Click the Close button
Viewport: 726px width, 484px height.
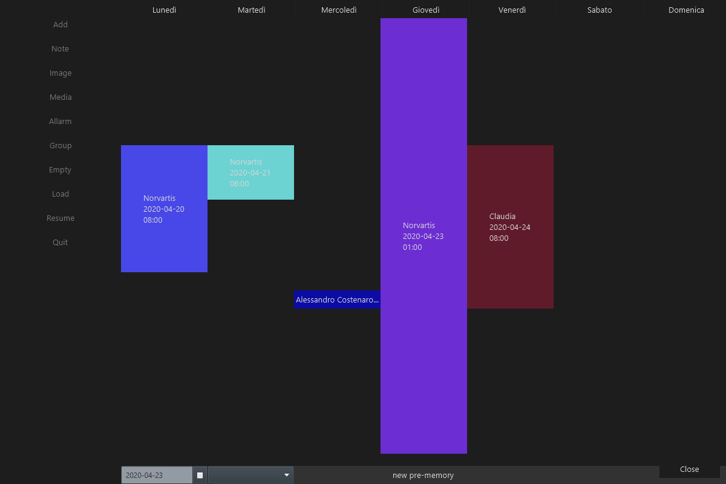click(x=689, y=469)
